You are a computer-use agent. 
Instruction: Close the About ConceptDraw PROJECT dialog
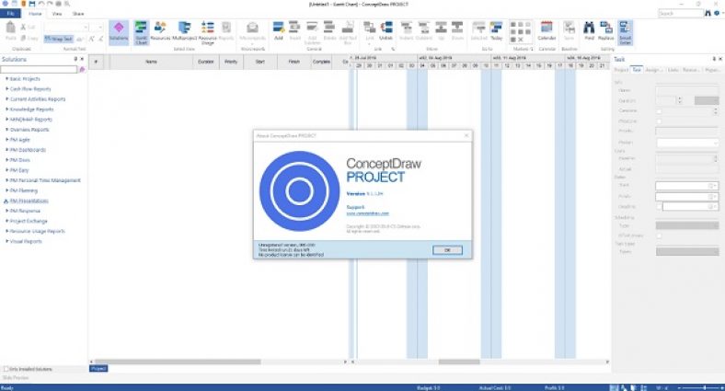[x=466, y=135]
